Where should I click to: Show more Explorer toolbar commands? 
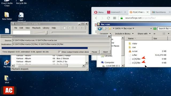[x=154, y=34]
